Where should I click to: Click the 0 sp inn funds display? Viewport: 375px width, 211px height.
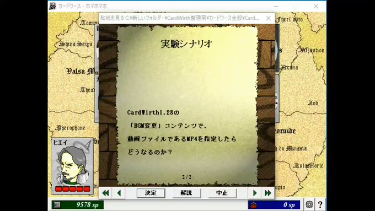(274, 205)
